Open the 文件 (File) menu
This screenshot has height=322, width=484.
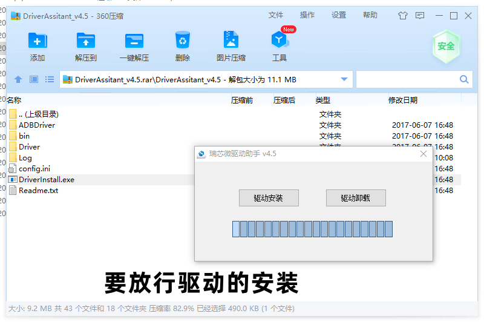(x=276, y=15)
